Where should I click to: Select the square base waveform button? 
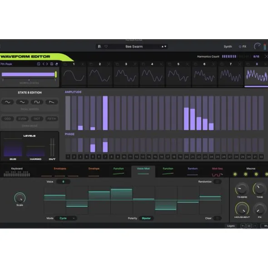[x=37, y=102]
